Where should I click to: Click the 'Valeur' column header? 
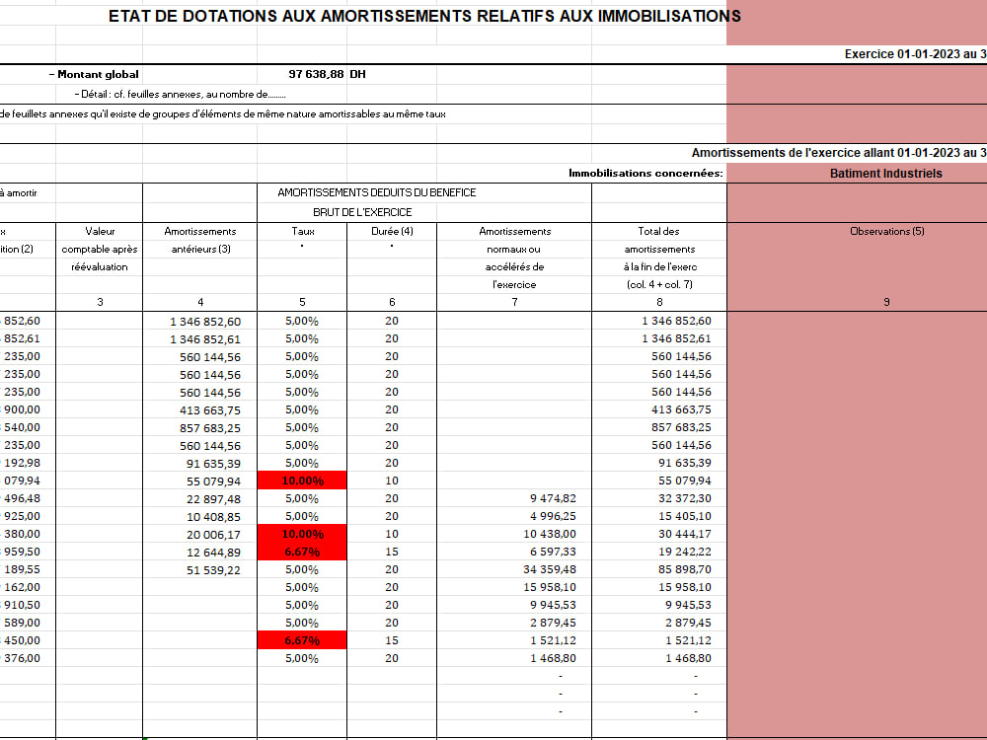[x=100, y=231]
